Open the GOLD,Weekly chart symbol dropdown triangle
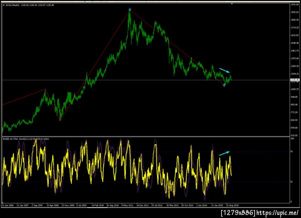Screen dimensions: 301x218 4,5
